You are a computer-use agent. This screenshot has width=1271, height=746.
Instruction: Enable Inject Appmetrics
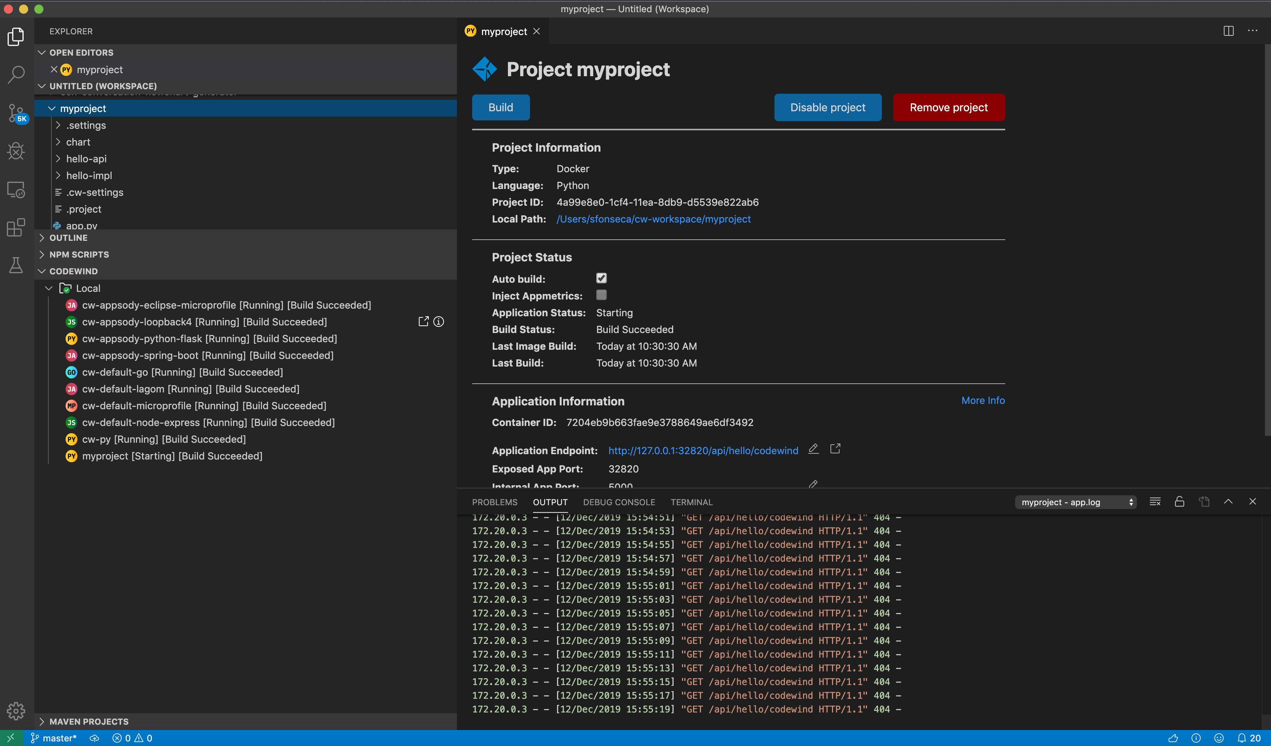[601, 295]
